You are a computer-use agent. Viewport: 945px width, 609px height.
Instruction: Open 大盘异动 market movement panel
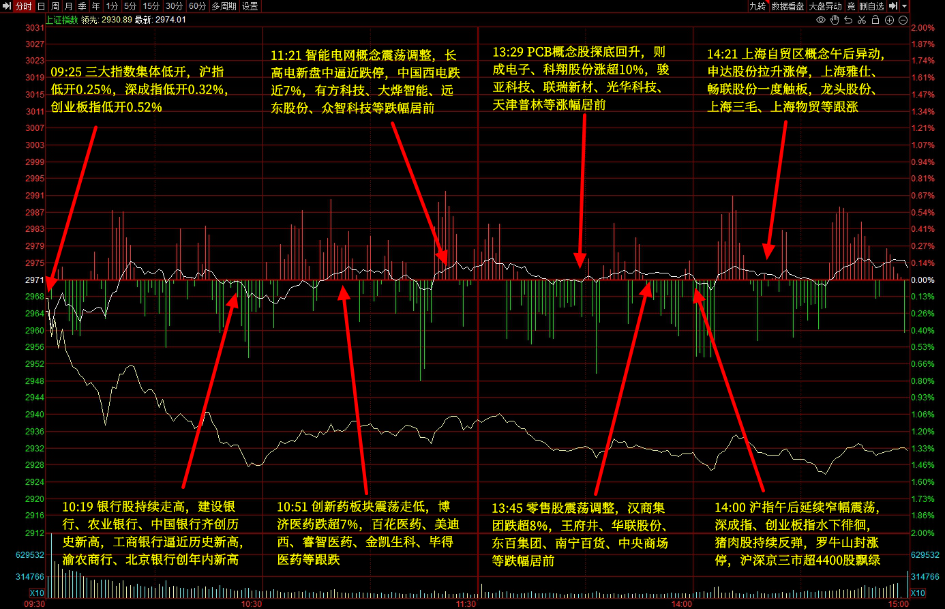point(825,6)
